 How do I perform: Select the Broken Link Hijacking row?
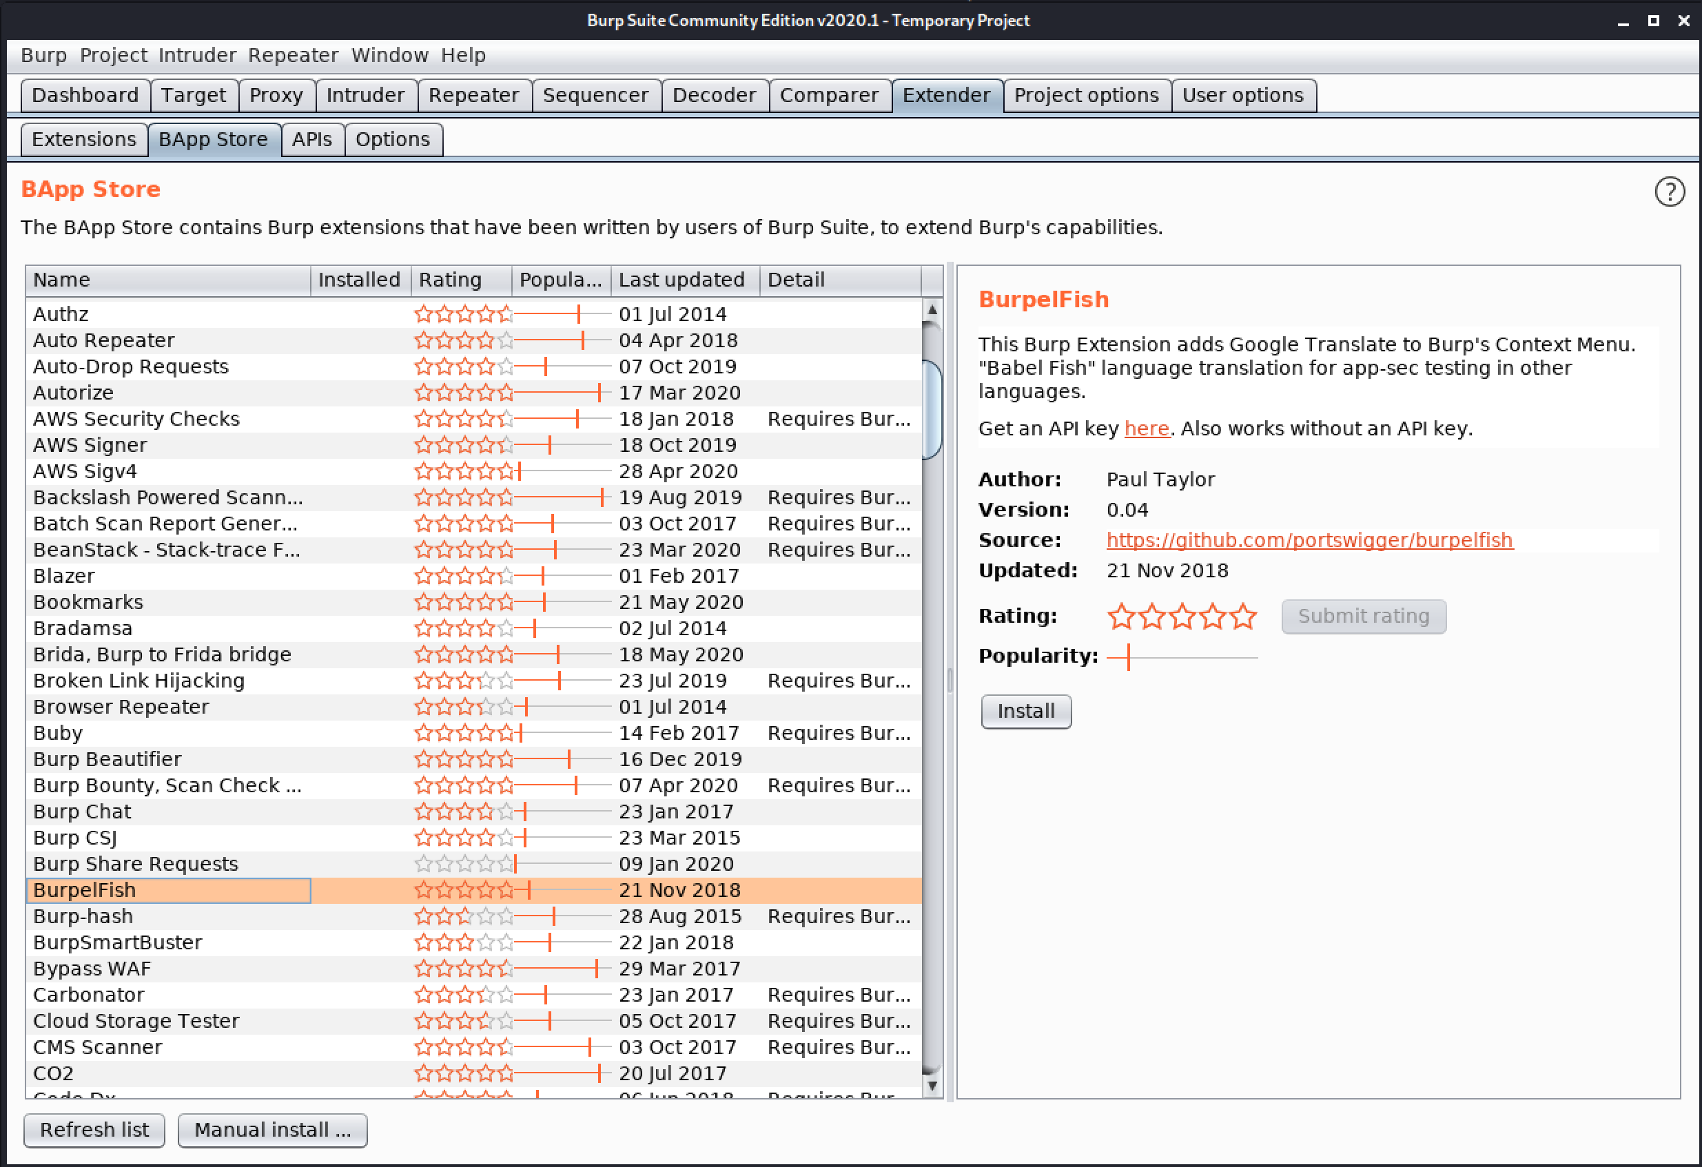473,681
